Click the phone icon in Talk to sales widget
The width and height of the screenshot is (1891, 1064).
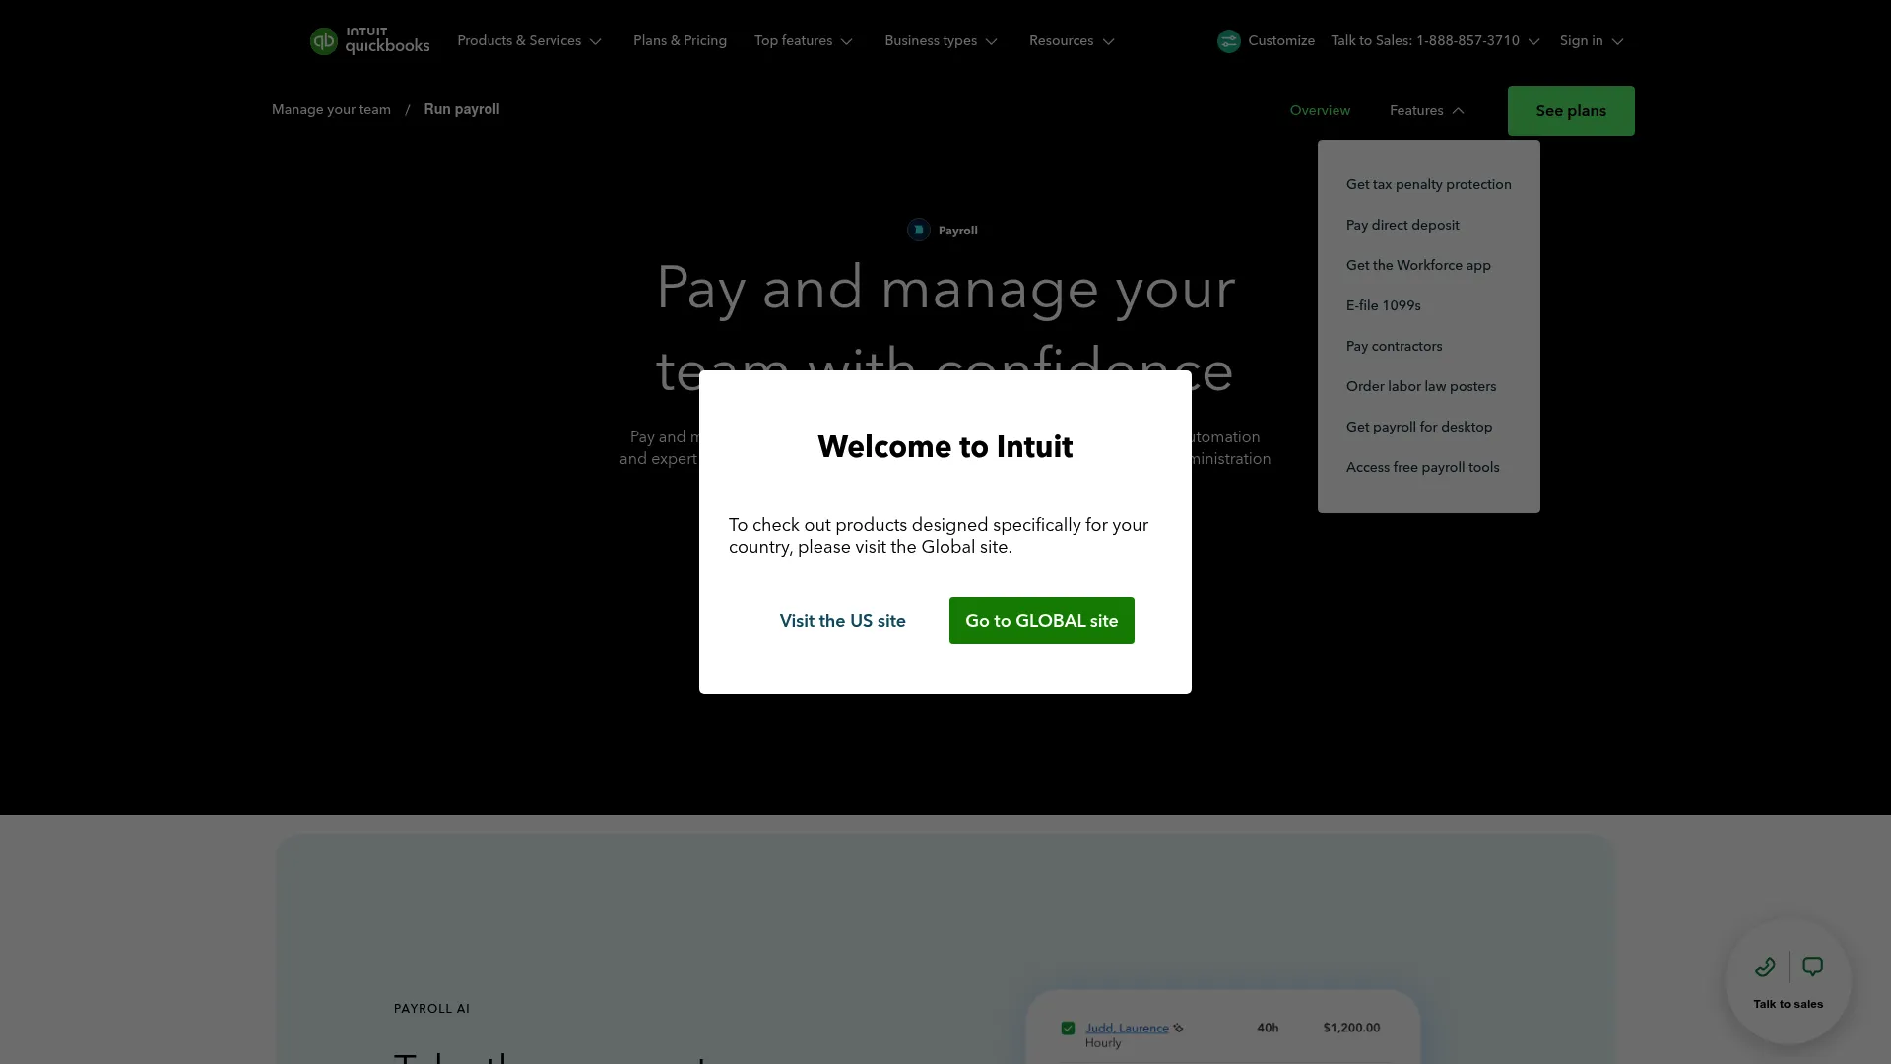click(1765, 966)
